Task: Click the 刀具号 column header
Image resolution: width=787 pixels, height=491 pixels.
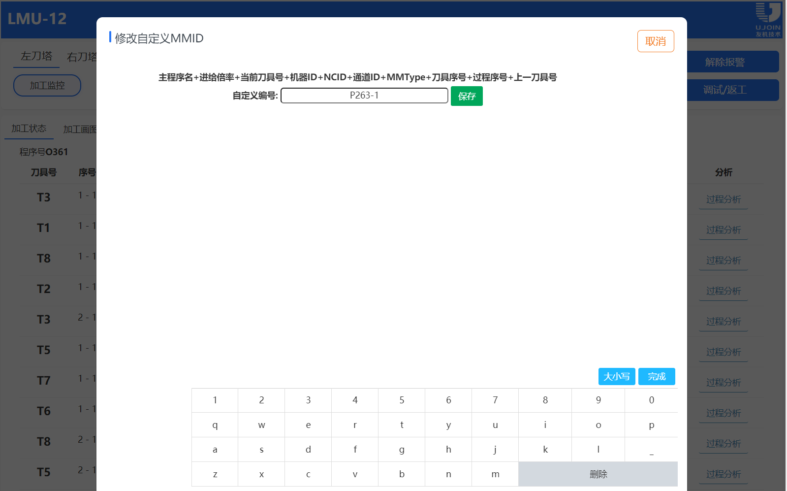Action: click(44, 172)
